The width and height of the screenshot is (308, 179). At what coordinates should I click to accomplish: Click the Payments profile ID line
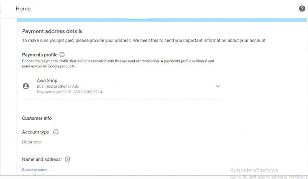(x=69, y=92)
